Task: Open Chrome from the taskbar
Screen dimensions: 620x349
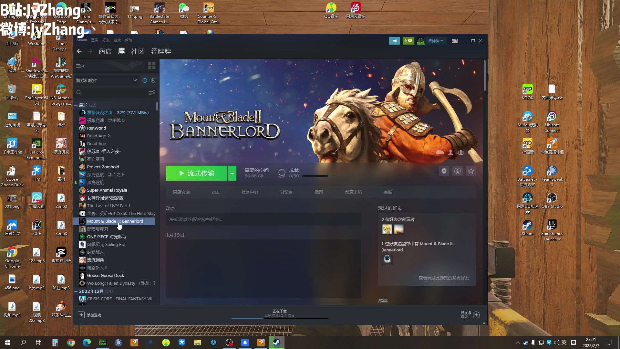Action: click(71, 343)
